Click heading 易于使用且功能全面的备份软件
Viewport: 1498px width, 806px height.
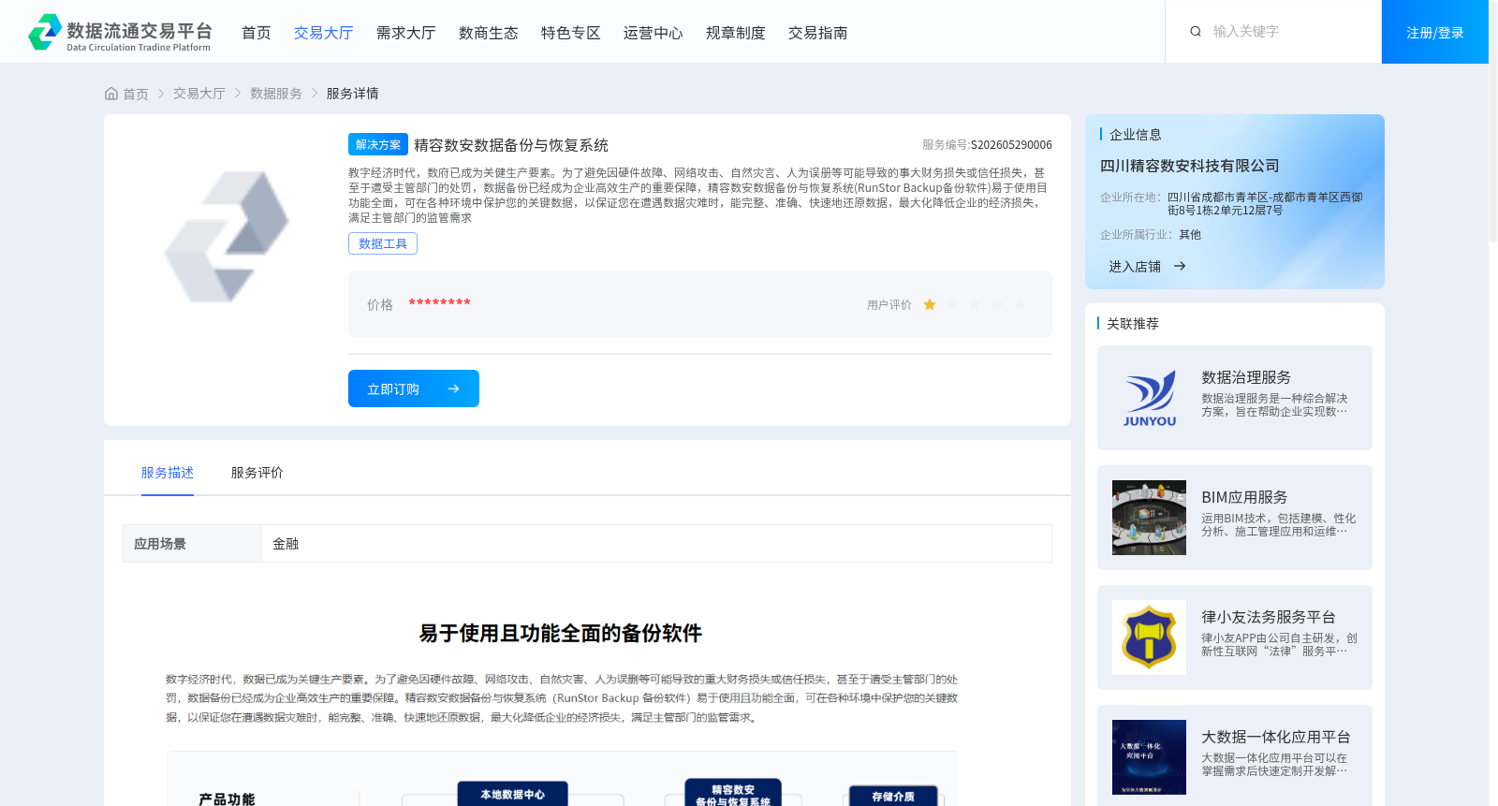[560, 634]
